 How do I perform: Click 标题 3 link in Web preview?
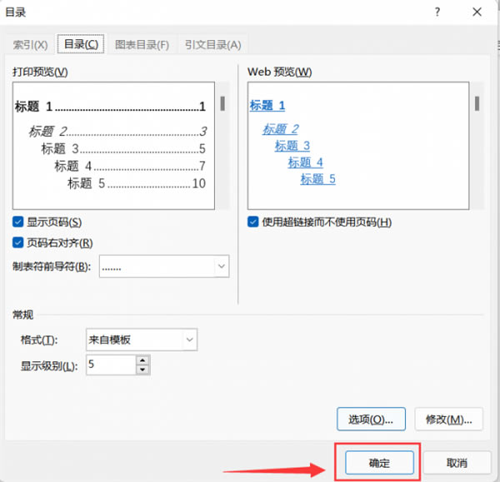(x=292, y=146)
